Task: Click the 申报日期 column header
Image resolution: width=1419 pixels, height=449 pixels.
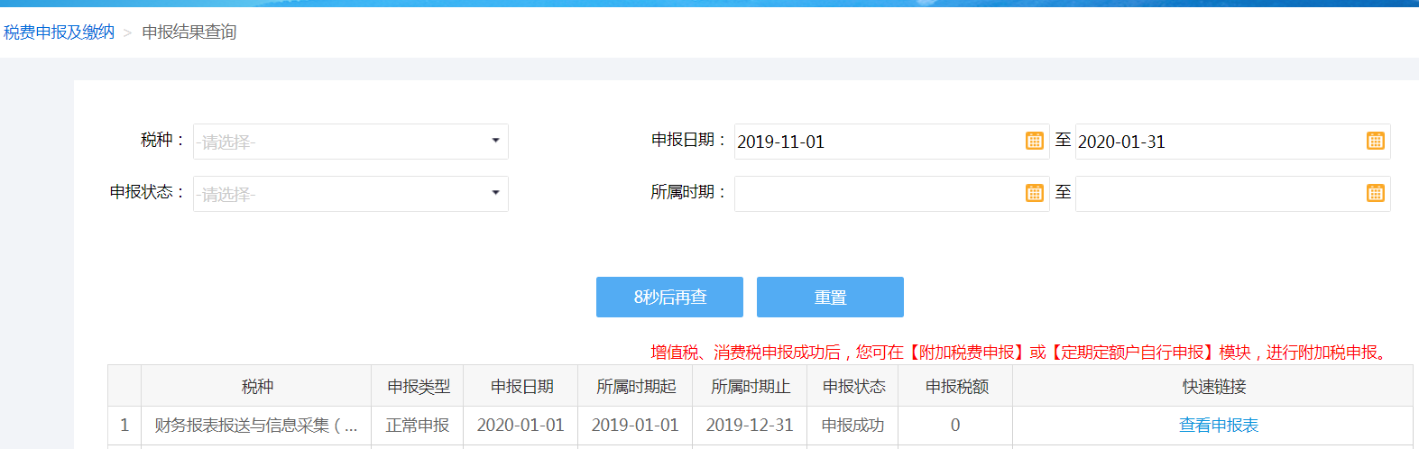Action: [x=521, y=387]
